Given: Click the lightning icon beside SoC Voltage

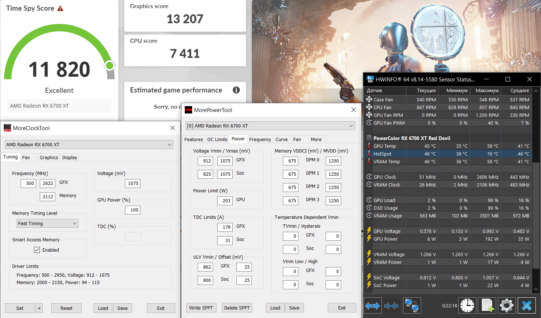Looking at the screenshot, I should point(369,277).
